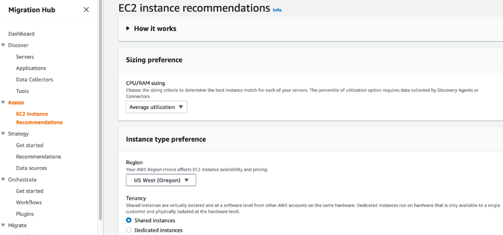Collapse the Discover section triangle
This screenshot has width=503, height=235.
3,45
